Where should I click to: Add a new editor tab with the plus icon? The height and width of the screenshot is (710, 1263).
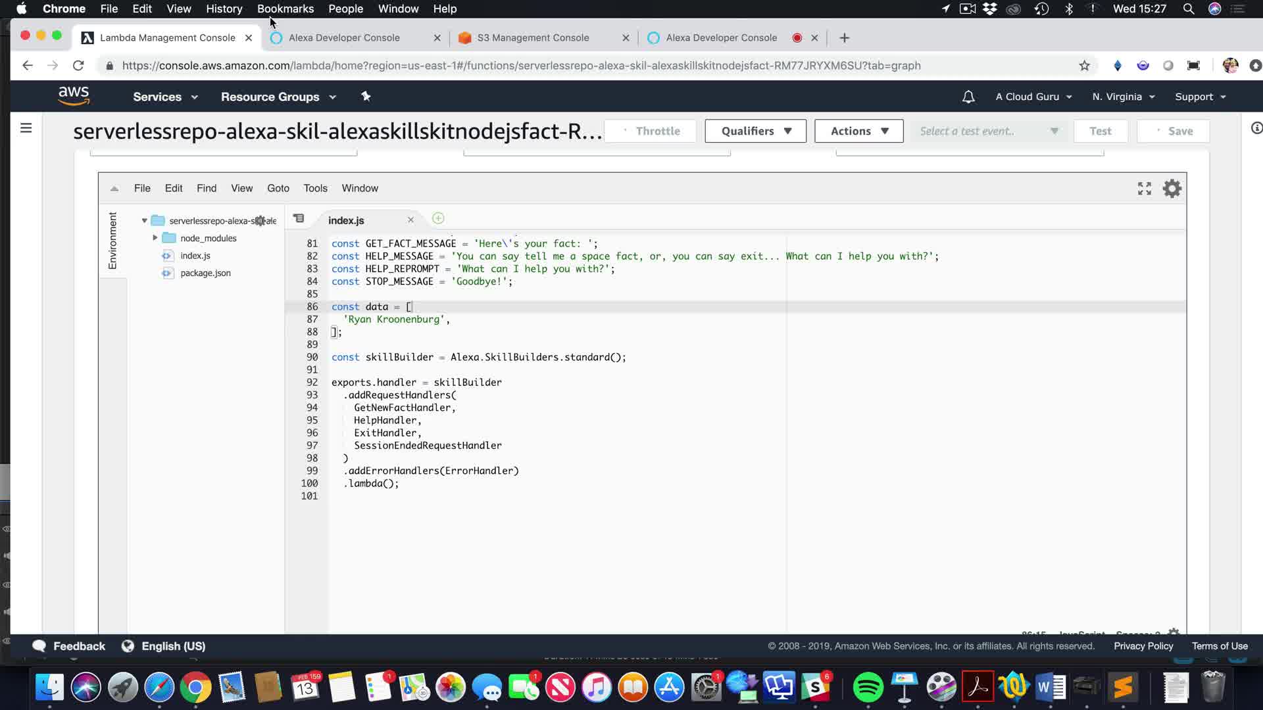[x=438, y=219]
